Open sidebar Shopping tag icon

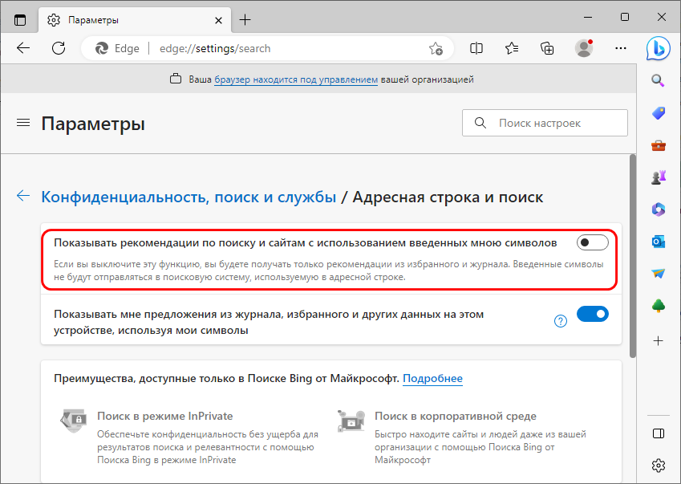point(659,113)
